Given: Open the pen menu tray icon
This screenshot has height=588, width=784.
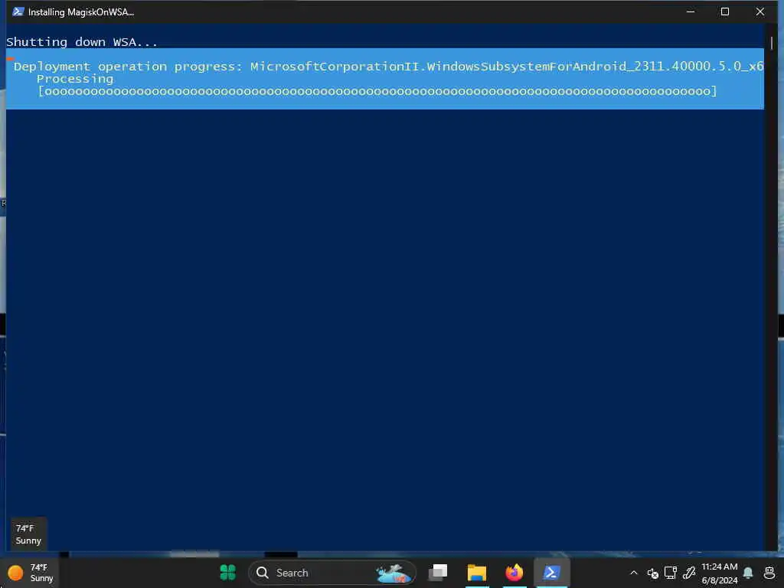Looking at the screenshot, I should (x=689, y=573).
